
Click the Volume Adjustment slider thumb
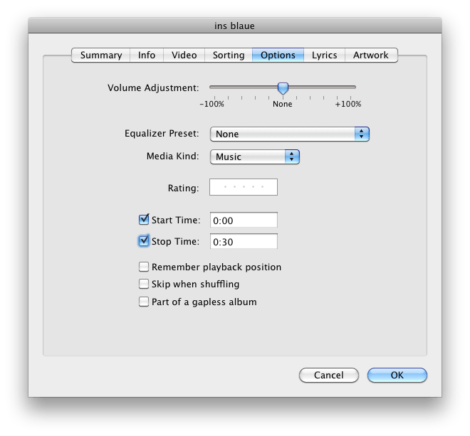pyautogui.click(x=283, y=88)
